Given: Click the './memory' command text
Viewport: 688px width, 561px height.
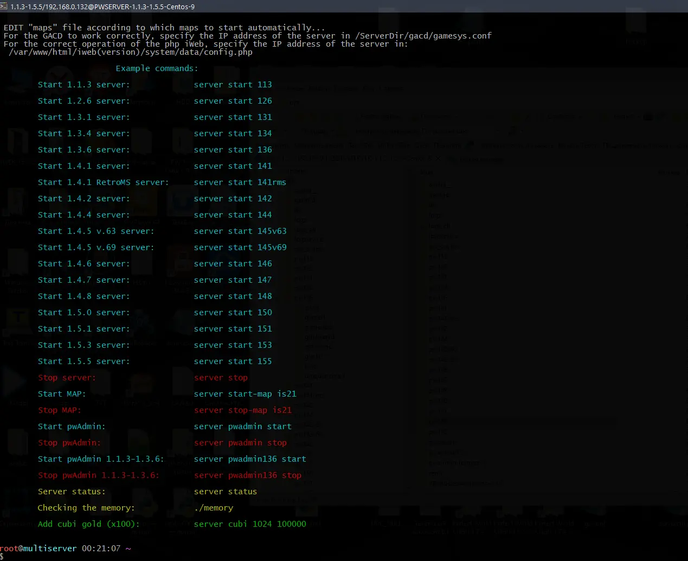Looking at the screenshot, I should tap(214, 508).
